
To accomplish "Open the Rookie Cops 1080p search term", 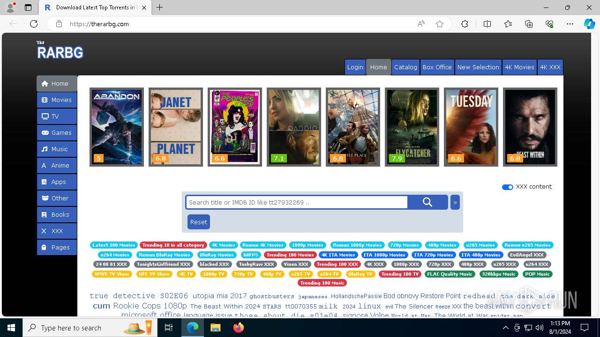I will click(150, 306).
